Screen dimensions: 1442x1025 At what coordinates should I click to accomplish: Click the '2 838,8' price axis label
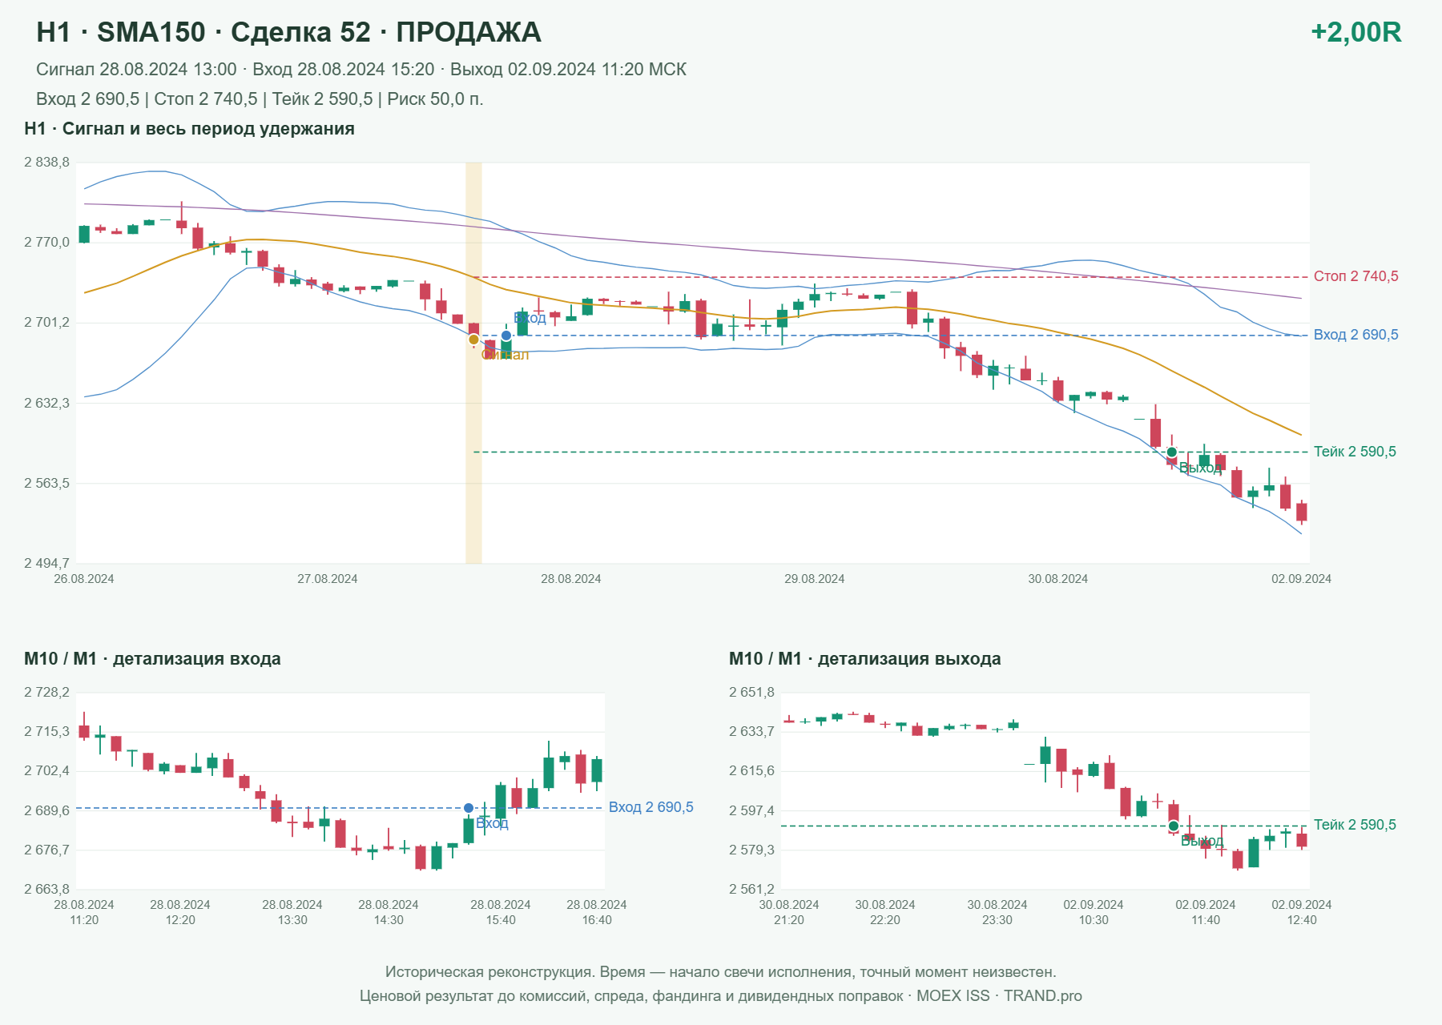pyautogui.click(x=47, y=163)
